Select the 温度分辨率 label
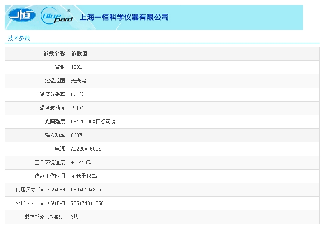 point(52,95)
